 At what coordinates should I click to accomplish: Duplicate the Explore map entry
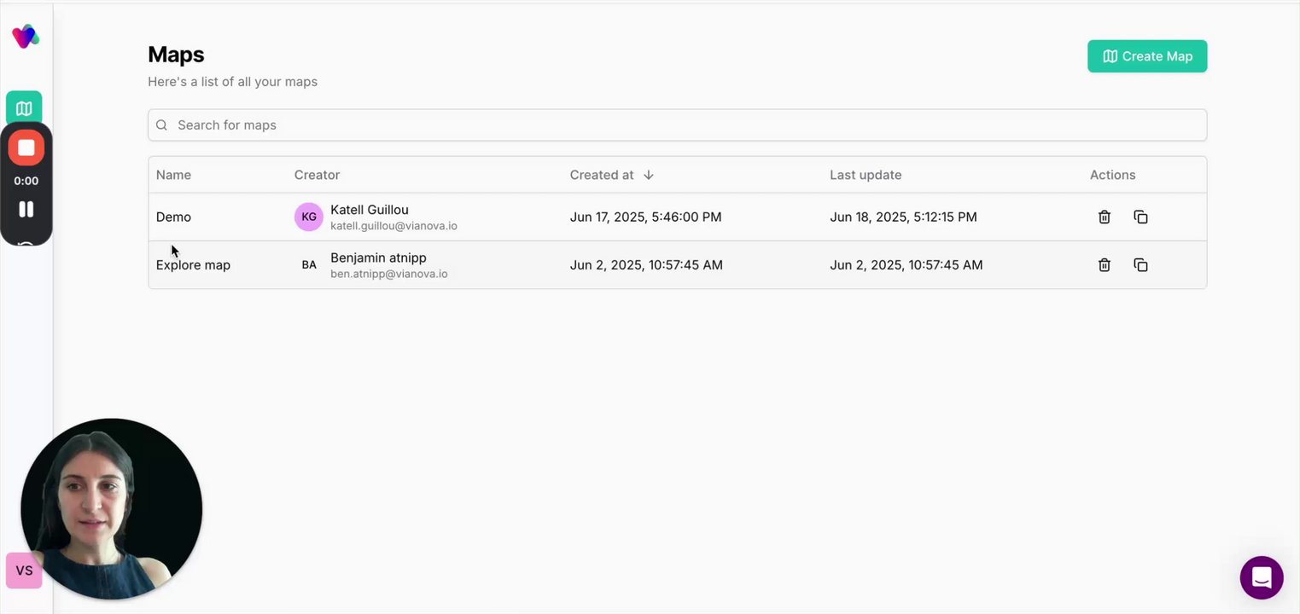[1140, 264]
